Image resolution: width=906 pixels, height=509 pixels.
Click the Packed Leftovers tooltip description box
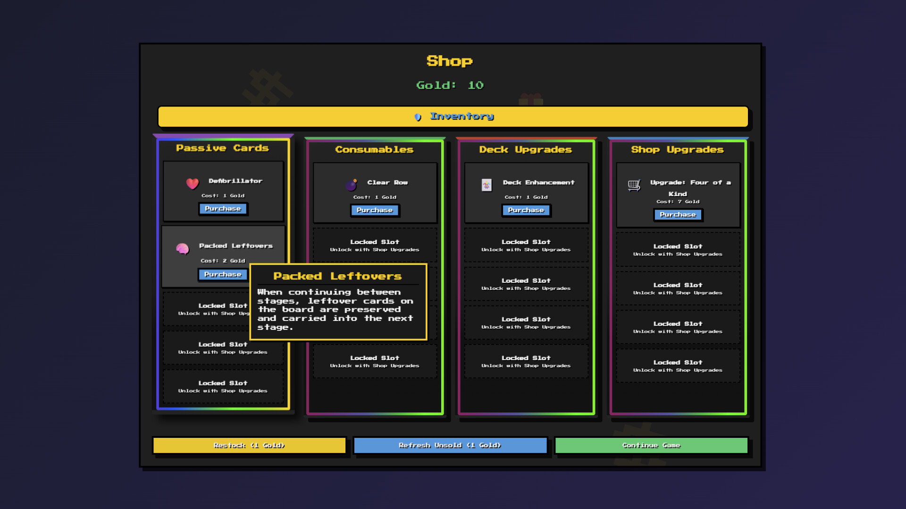pos(337,309)
